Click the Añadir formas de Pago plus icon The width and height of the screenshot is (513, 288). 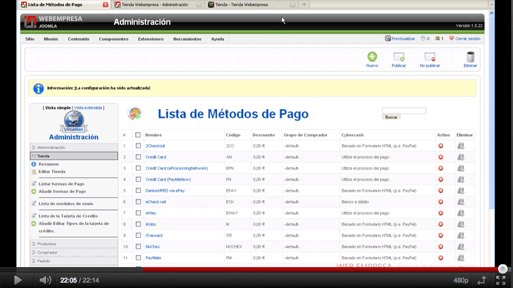34,192
